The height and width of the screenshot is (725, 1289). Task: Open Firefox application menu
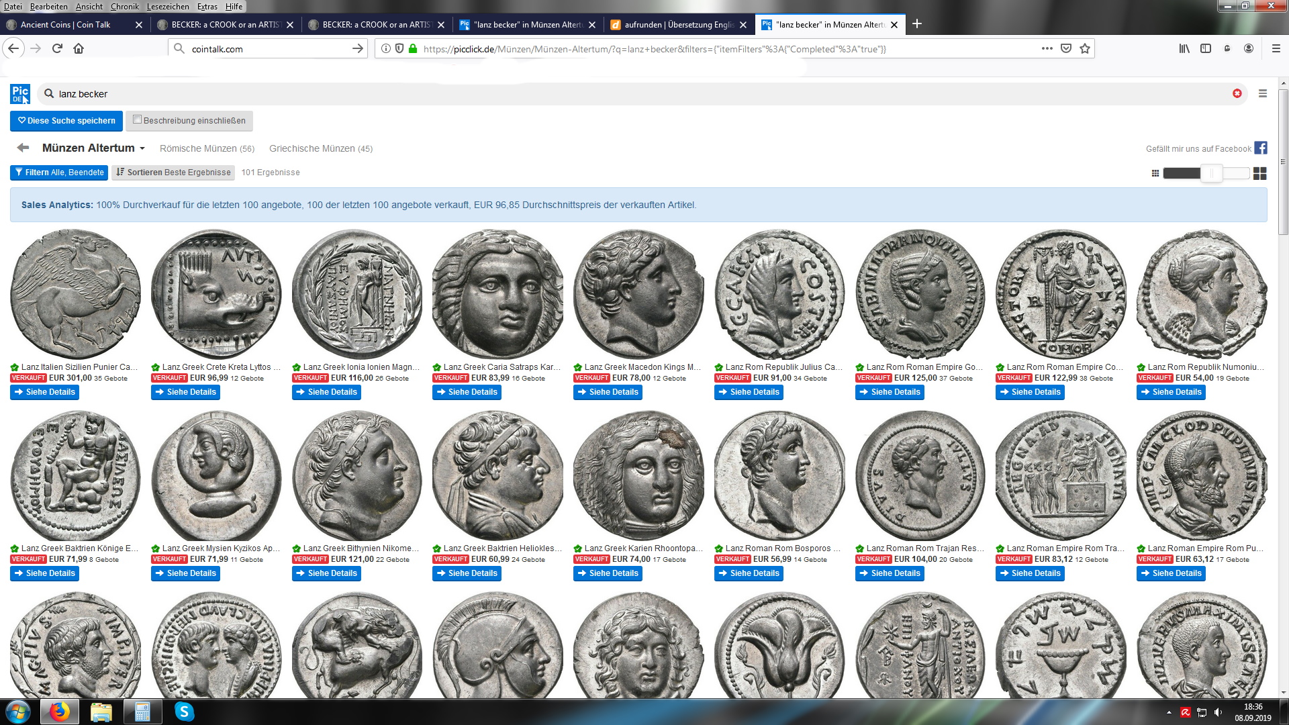(x=1276, y=48)
